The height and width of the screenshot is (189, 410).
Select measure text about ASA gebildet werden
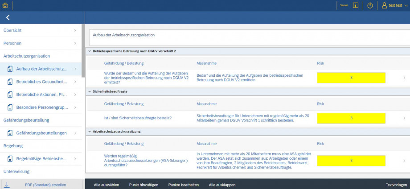pyautogui.click(x=254, y=161)
